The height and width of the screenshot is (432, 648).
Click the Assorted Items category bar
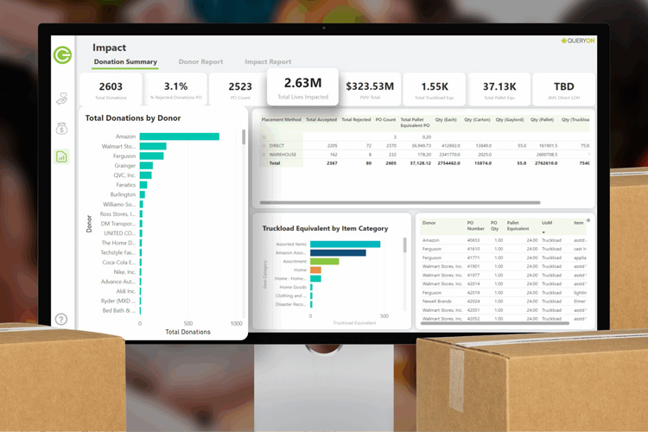[345, 245]
